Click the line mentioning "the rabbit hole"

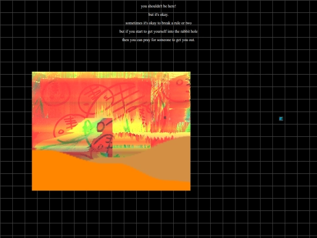(x=158, y=32)
